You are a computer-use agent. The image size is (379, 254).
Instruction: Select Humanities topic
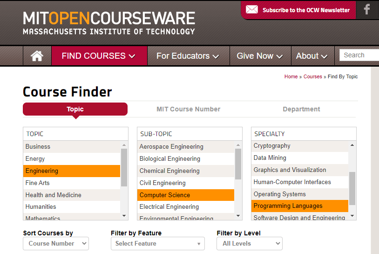72,207
